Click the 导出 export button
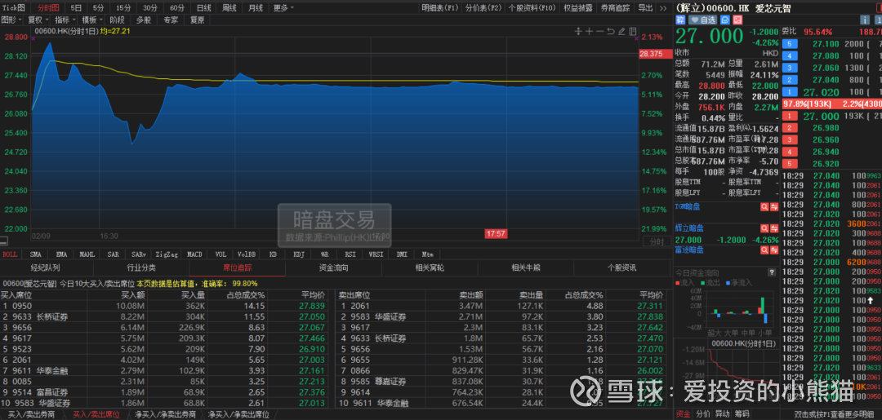This screenshot has width=882, height=420. [x=646, y=8]
